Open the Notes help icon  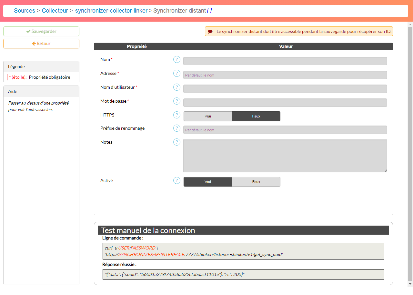tap(177, 142)
